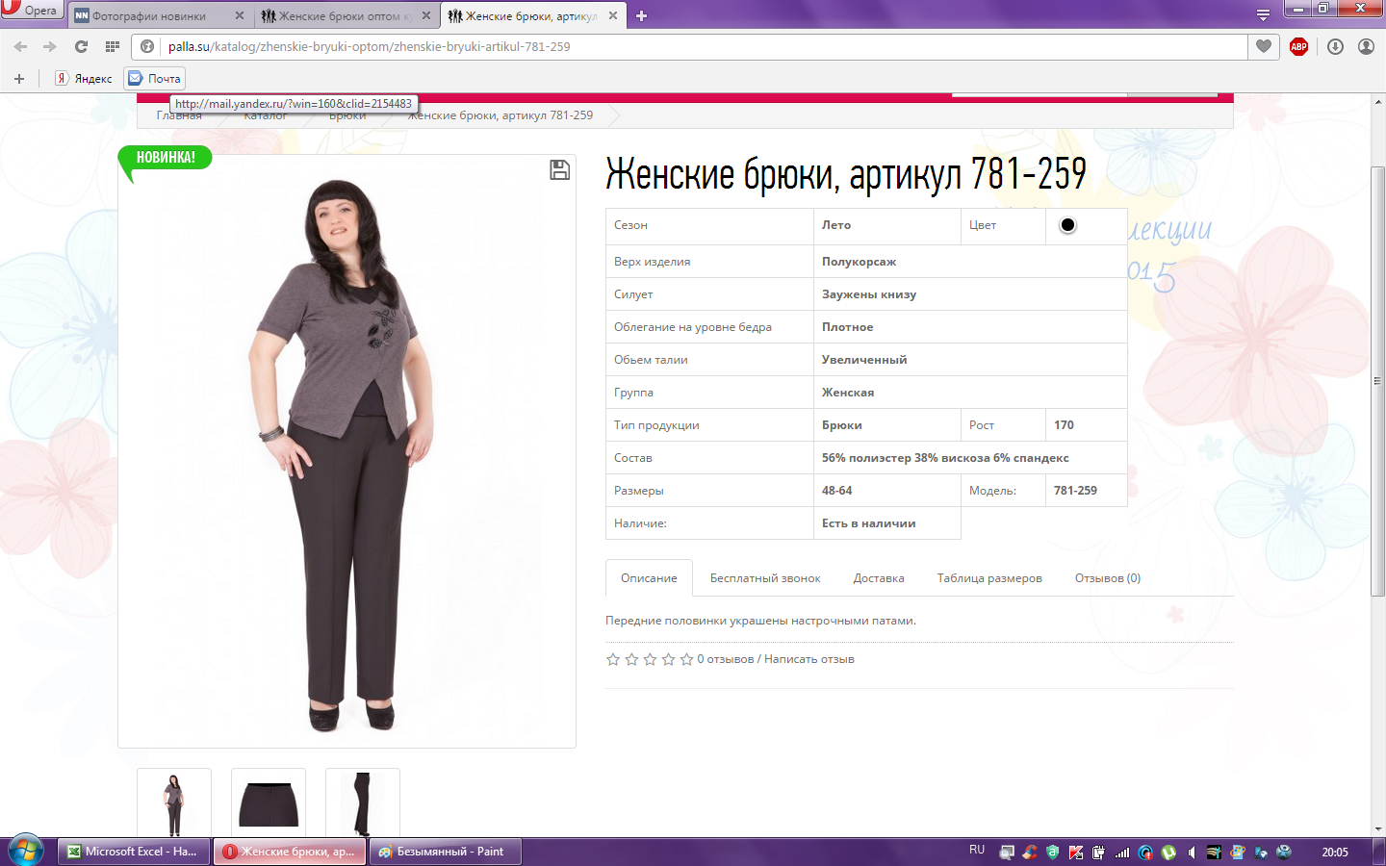Save the product image with floppy icon
This screenshot has width=1386, height=866.
point(559,170)
